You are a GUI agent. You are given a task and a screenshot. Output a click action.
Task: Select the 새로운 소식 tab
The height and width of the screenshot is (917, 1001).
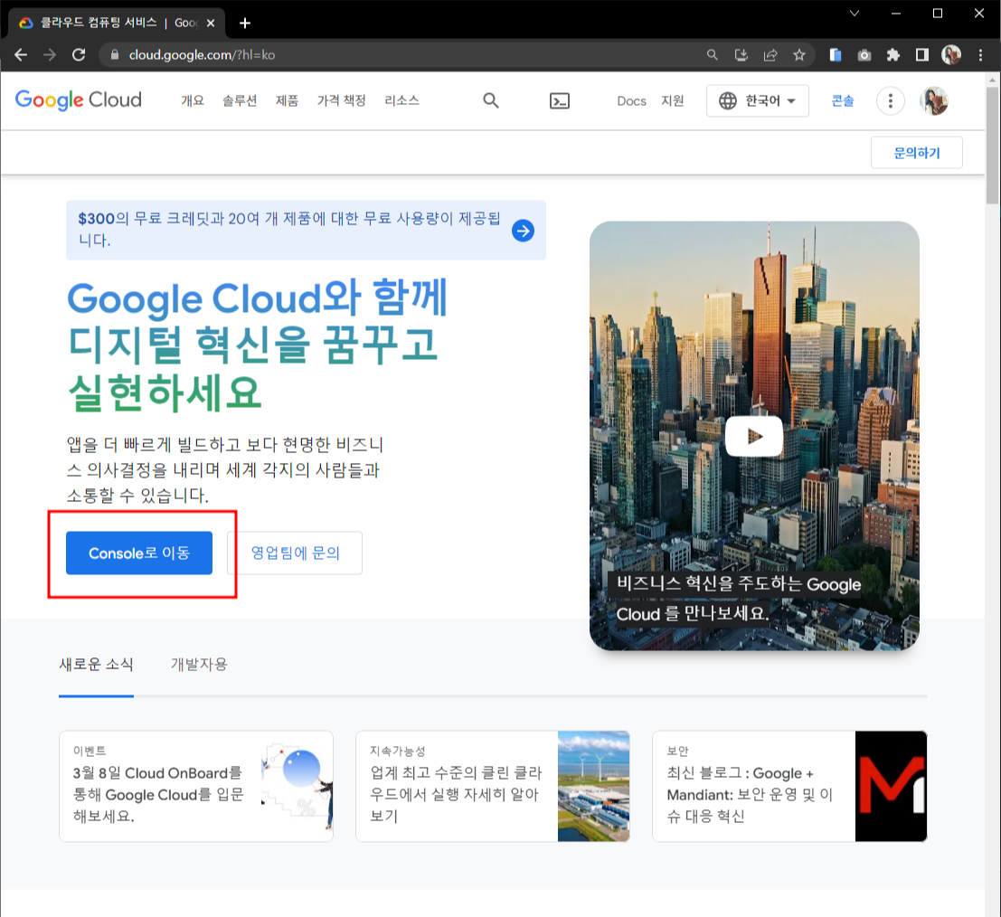97,665
